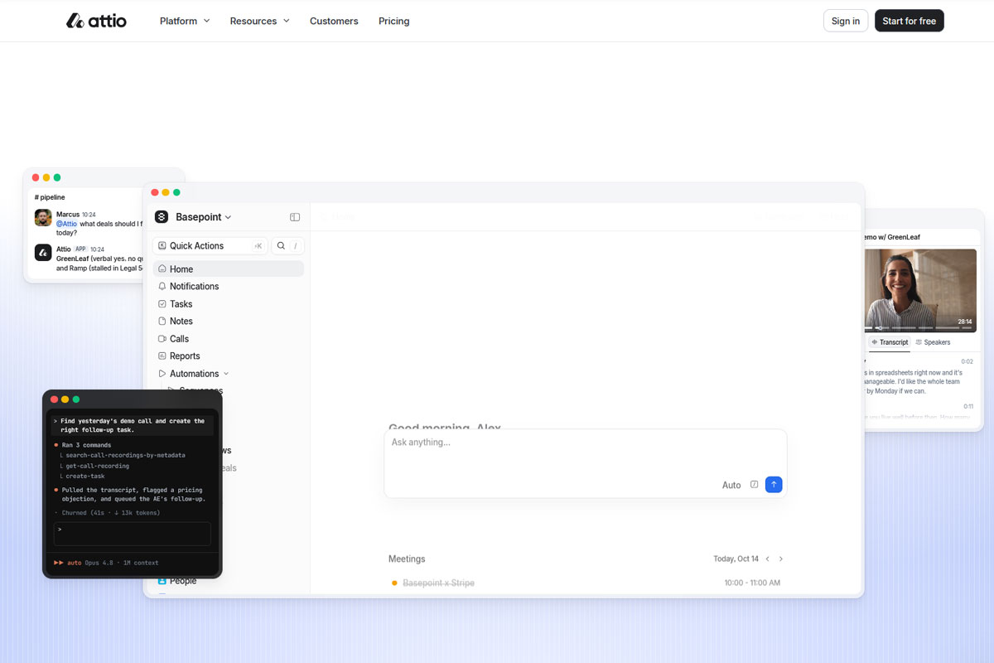Viewport: 994px width, 663px height.
Task: Click the Sign in button
Action: coord(846,21)
